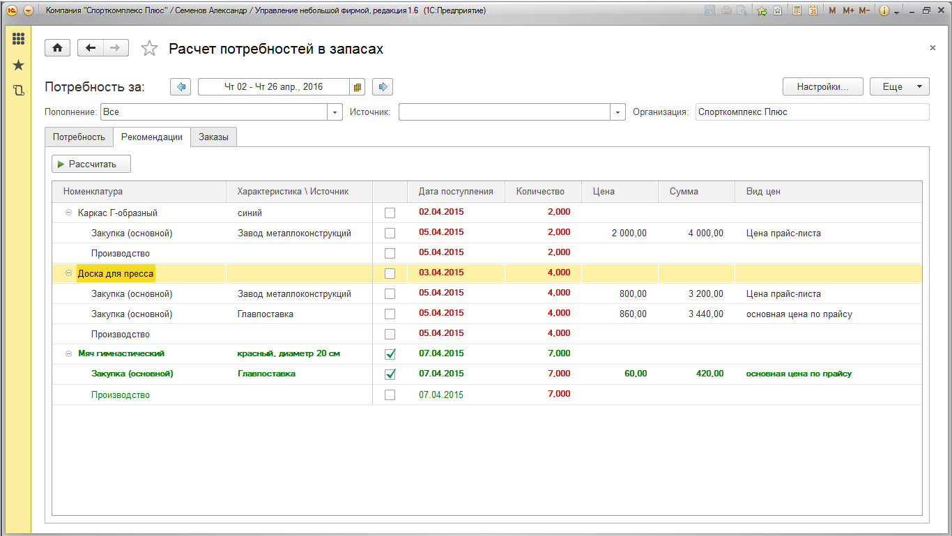Screen dimensions: 952x536
Task: Open the calendar icon in title bar
Action: 813,10
